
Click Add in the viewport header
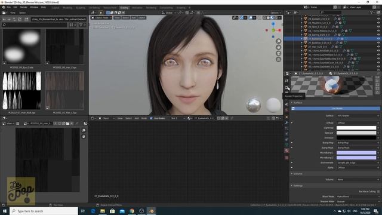134,18
